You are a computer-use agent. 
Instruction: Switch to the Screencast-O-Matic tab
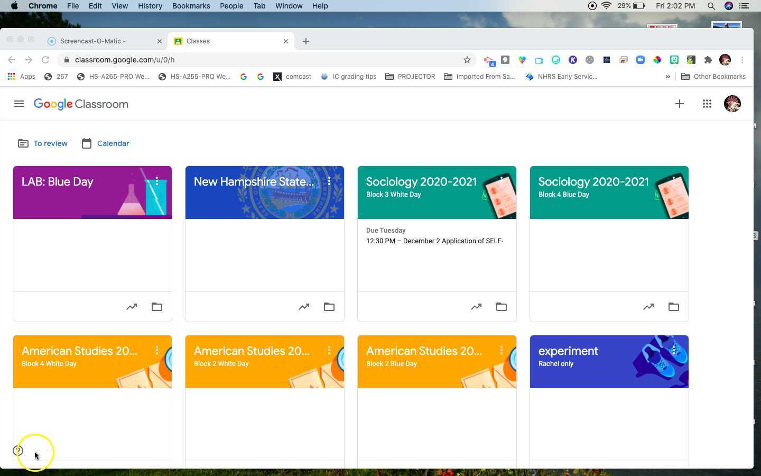coord(93,41)
